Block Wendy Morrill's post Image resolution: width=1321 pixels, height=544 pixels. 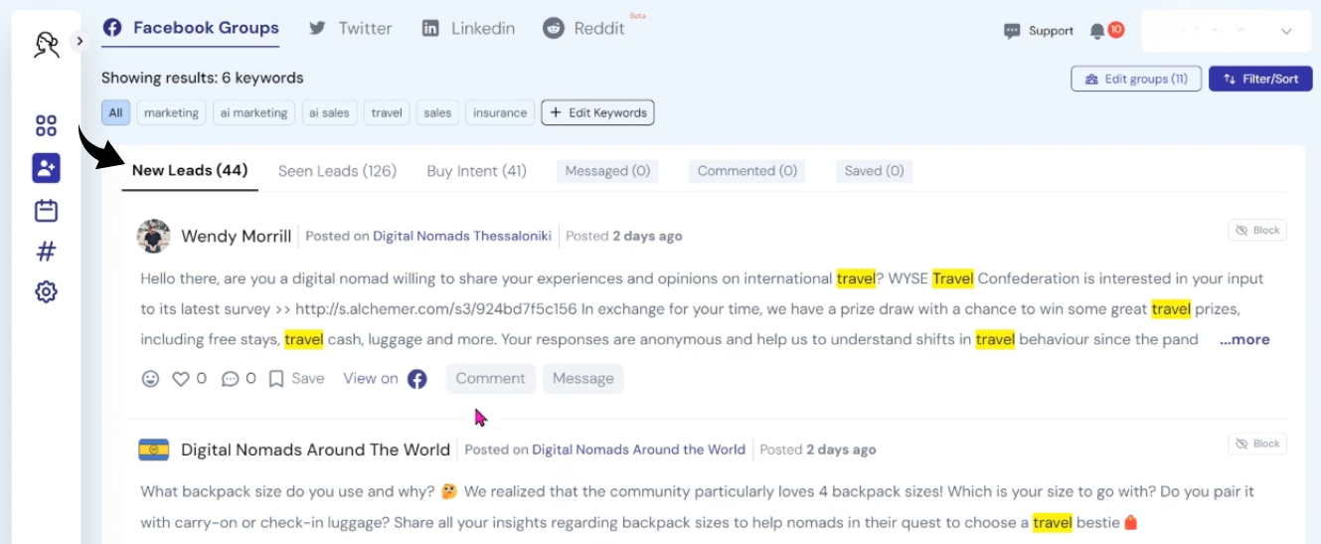coord(1257,230)
